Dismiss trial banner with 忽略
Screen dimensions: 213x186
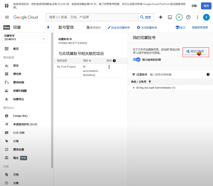point(194,6)
